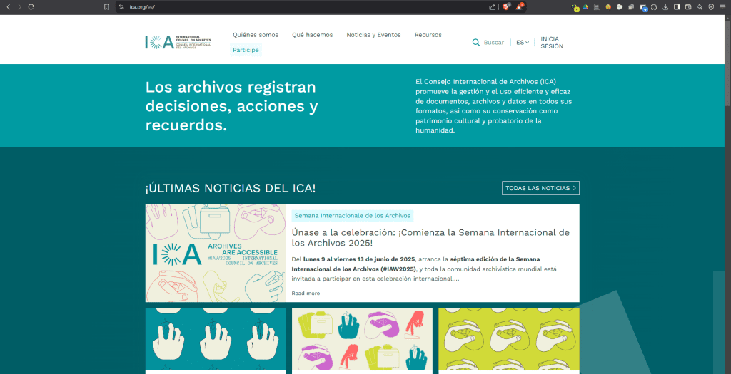Bookmark this page with bookmark icon
Image resolution: width=731 pixels, height=374 pixels.
106,7
